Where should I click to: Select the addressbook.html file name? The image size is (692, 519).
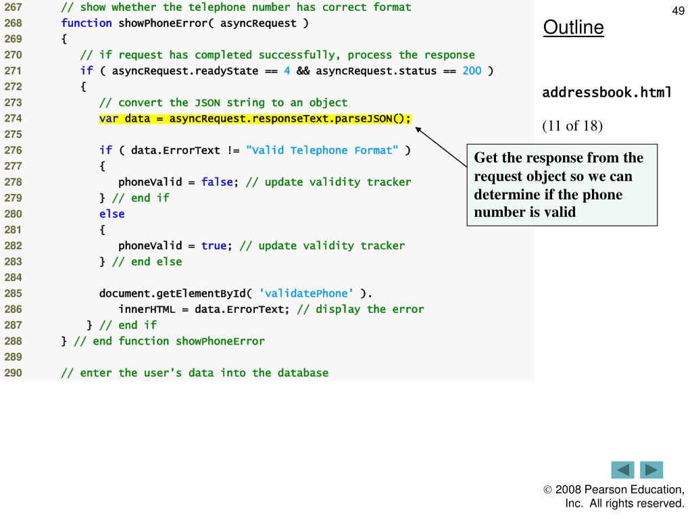(x=607, y=92)
